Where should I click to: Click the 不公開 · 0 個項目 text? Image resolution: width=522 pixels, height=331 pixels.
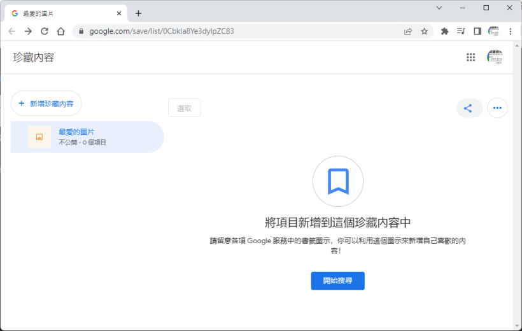click(x=83, y=143)
